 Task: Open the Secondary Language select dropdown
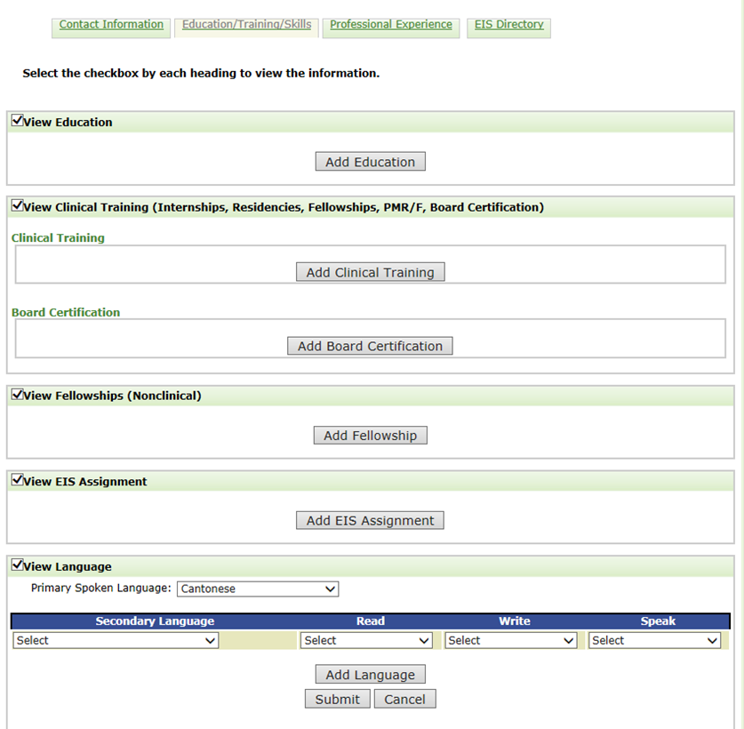pos(116,640)
